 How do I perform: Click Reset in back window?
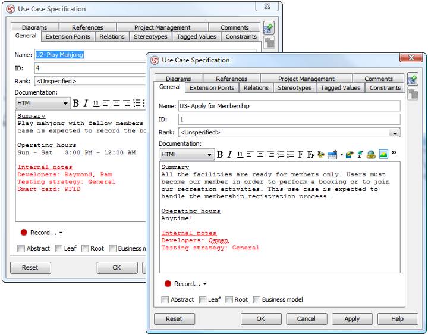(x=30, y=268)
